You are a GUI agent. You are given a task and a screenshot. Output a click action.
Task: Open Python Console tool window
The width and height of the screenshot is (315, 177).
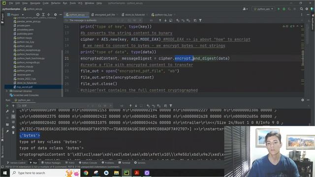pos(88,163)
